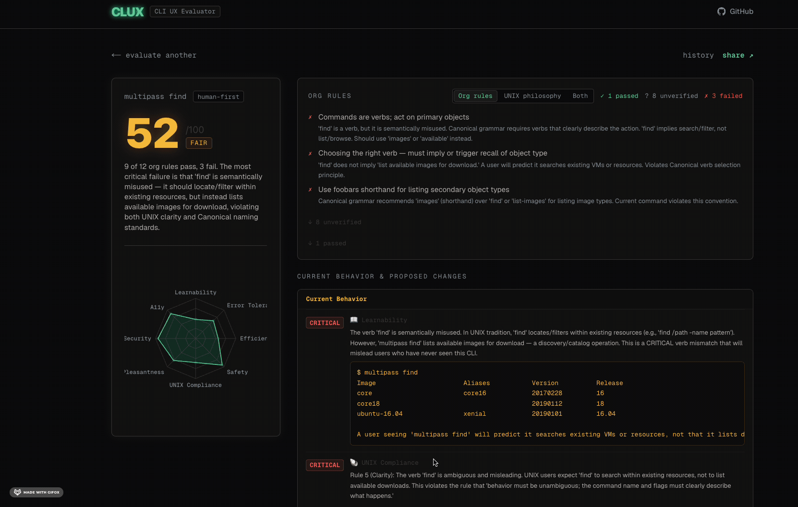
Task: Open the history page
Action: [698, 55]
